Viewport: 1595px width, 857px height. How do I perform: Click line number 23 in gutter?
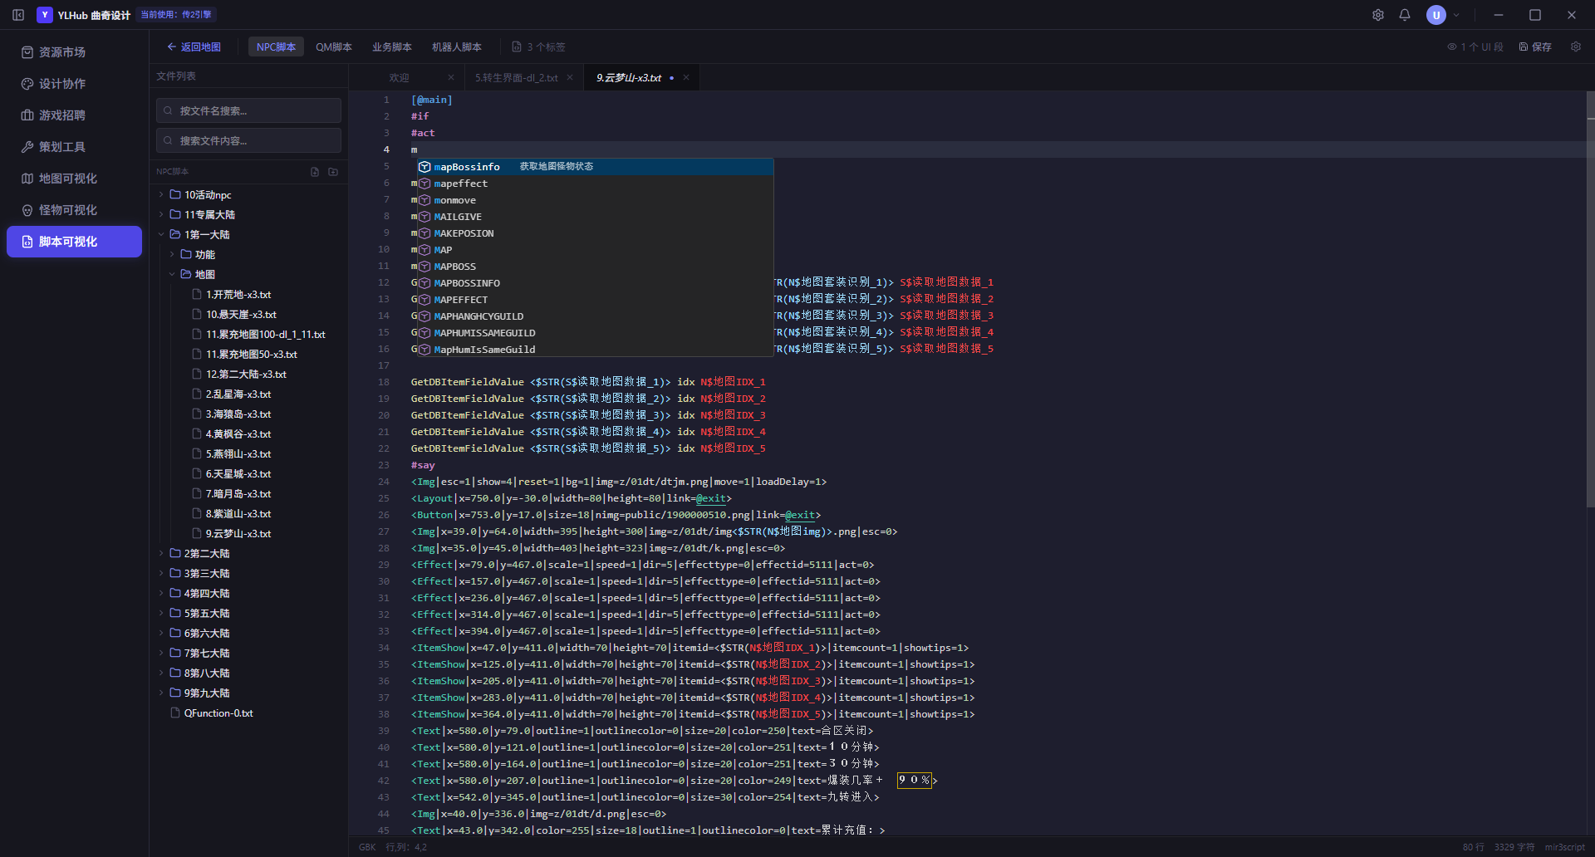384,465
